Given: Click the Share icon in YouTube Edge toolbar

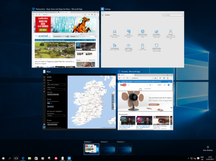Looking at the screenshot, I should [x=167, y=78].
